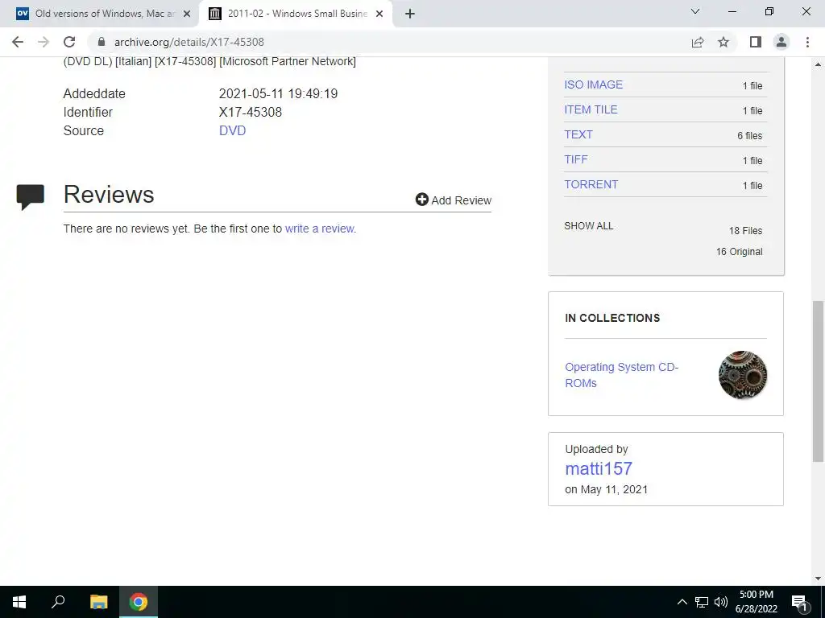825x618 pixels.
Task: Open network status tray icon
Action: pos(702,602)
